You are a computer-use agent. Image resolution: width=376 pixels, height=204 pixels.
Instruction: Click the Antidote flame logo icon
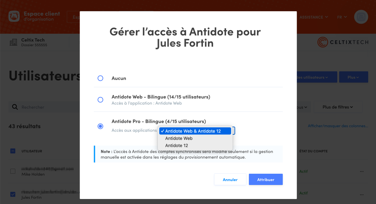coord(14,17)
